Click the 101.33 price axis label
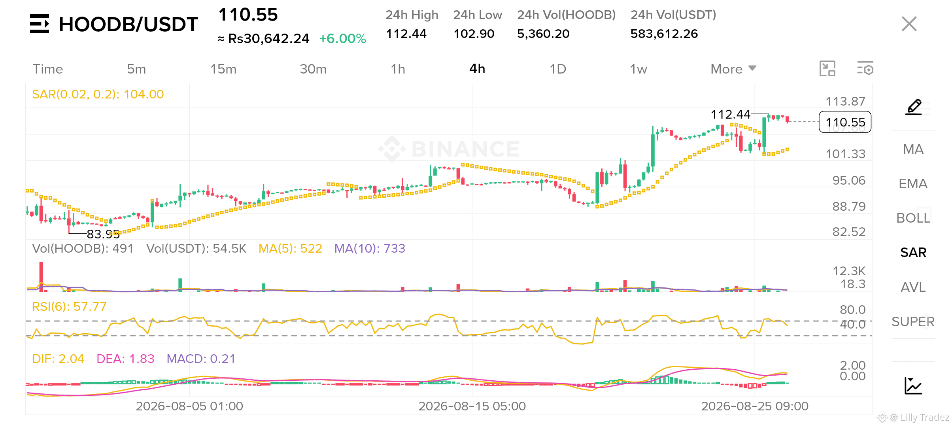The image size is (952, 427). click(x=845, y=154)
